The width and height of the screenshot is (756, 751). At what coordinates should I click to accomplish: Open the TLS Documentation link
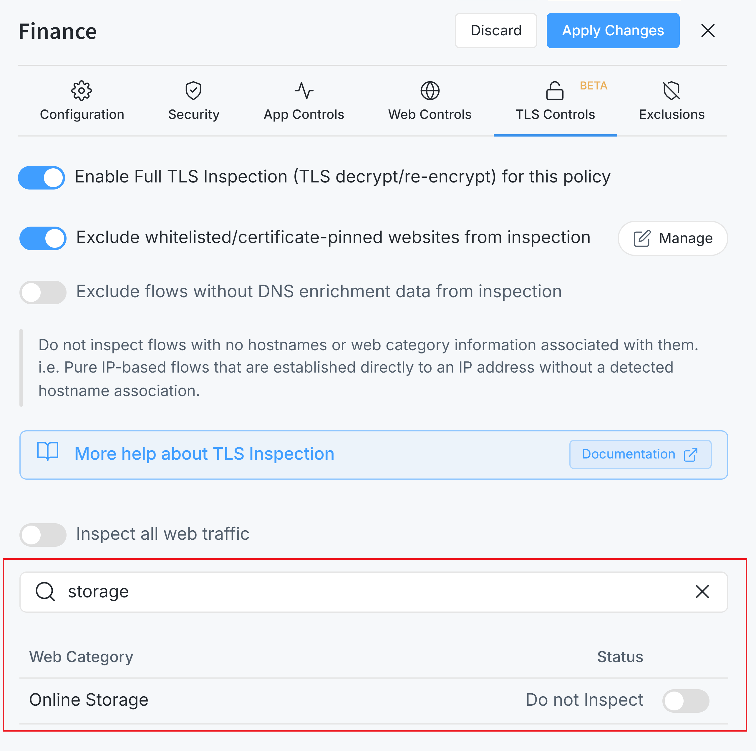coord(640,454)
